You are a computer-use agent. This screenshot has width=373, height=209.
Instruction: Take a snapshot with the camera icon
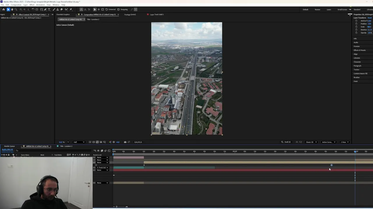125,142
